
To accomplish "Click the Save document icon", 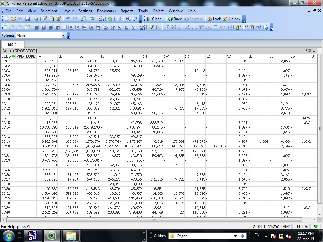I will (27, 19).
